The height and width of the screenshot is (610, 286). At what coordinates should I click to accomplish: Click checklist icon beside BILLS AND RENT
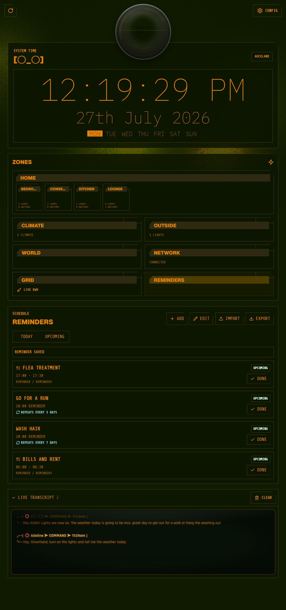point(18,459)
